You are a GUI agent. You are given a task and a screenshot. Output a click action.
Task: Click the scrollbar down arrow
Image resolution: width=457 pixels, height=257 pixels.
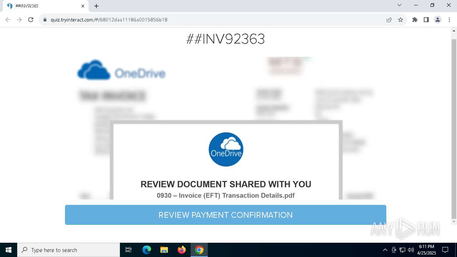[454, 222]
